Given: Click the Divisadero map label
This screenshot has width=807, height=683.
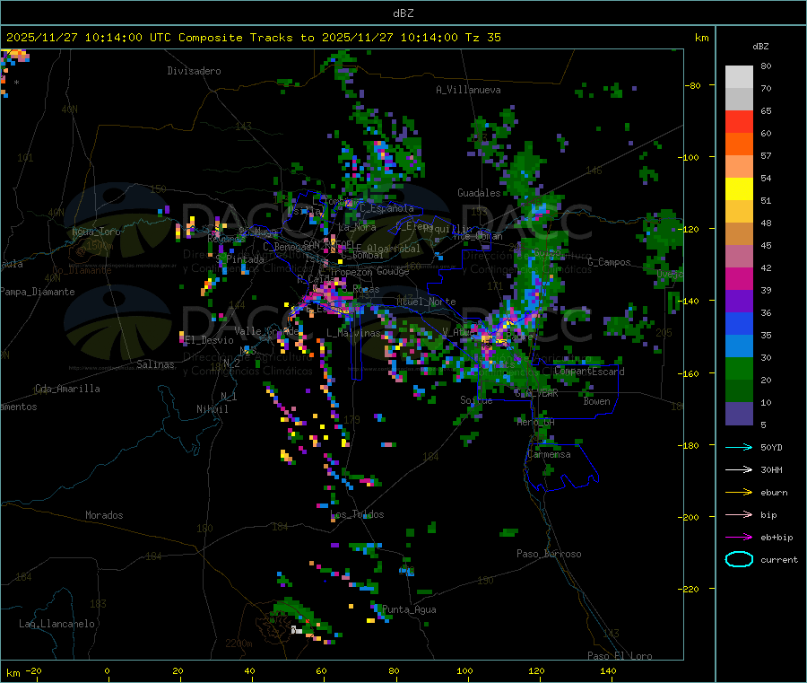Looking at the screenshot, I should tap(194, 71).
